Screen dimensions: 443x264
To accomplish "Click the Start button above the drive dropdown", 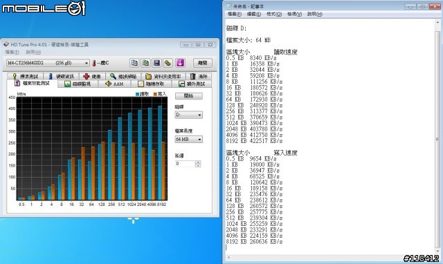I will click(x=189, y=96).
